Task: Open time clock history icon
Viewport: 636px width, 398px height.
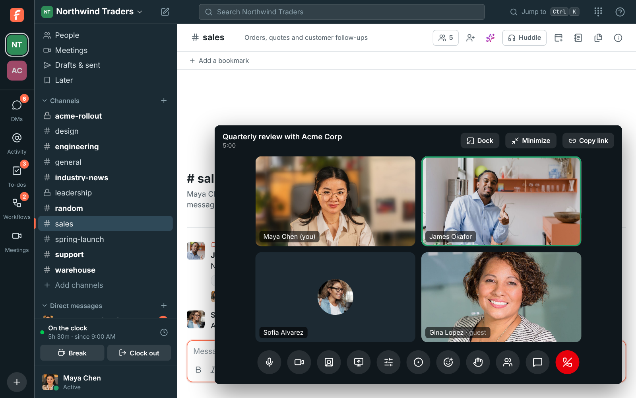Action: click(x=164, y=332)
